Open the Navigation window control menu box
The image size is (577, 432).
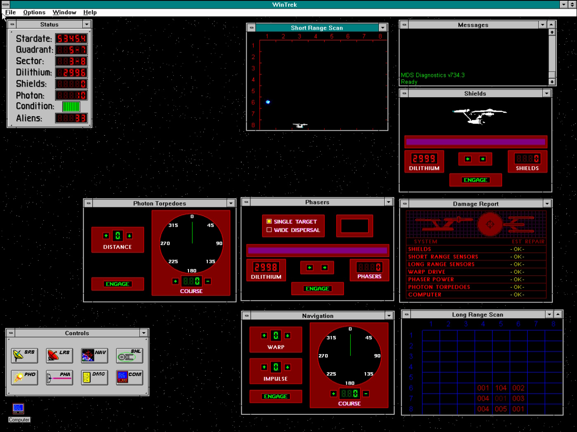point(247,316)
